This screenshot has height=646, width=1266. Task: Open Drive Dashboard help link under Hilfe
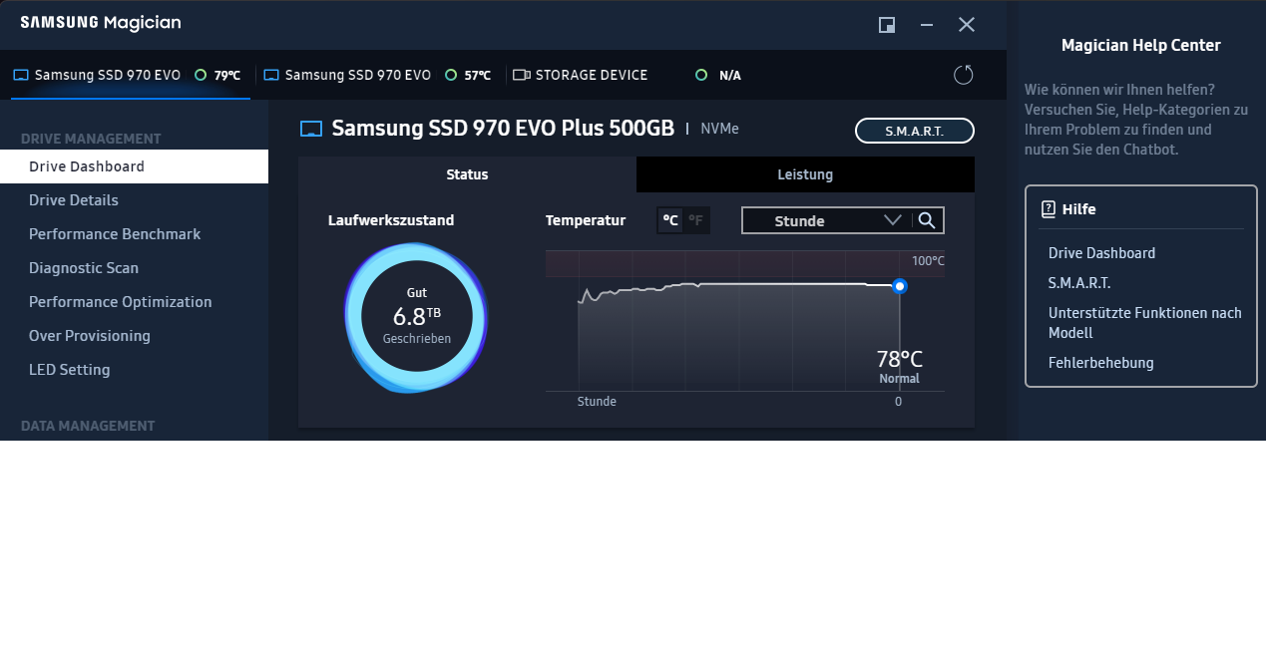[1101, 253]
